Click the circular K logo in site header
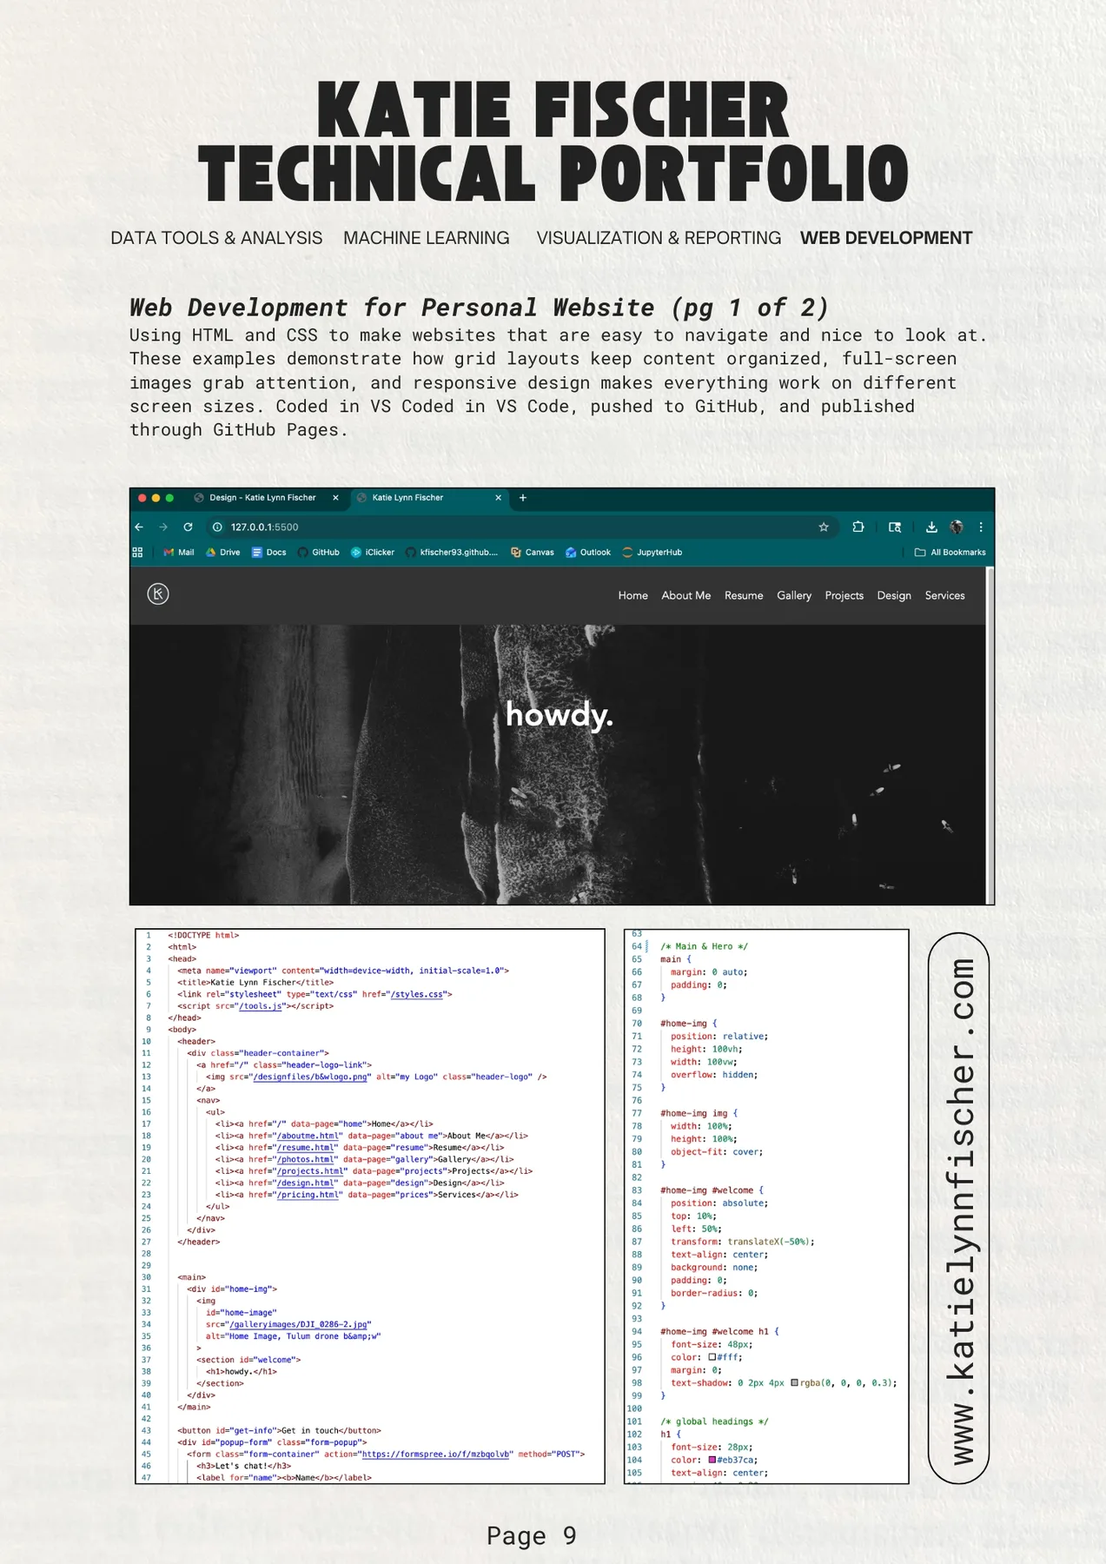 (x=158, y=594)
